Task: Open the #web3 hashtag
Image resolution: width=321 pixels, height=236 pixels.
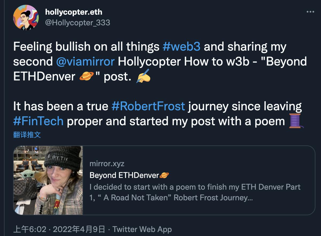Action: click(181, 47)
